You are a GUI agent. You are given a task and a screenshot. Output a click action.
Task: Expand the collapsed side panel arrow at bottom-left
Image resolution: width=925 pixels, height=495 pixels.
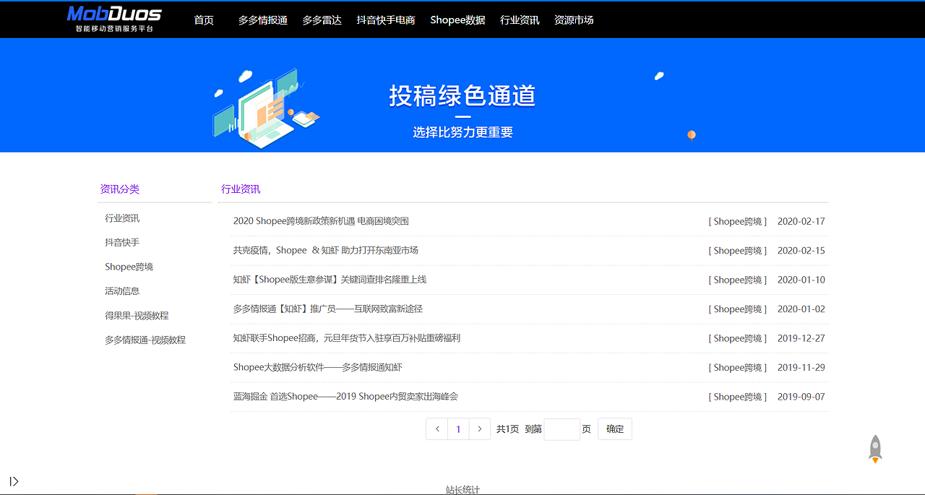pos(14,481)
